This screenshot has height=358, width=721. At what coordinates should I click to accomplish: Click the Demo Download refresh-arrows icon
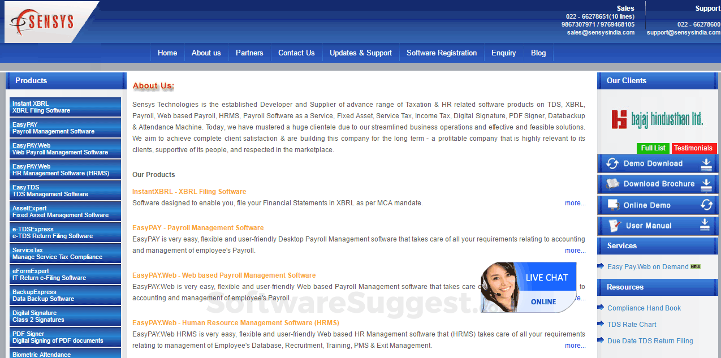point(612,164)
